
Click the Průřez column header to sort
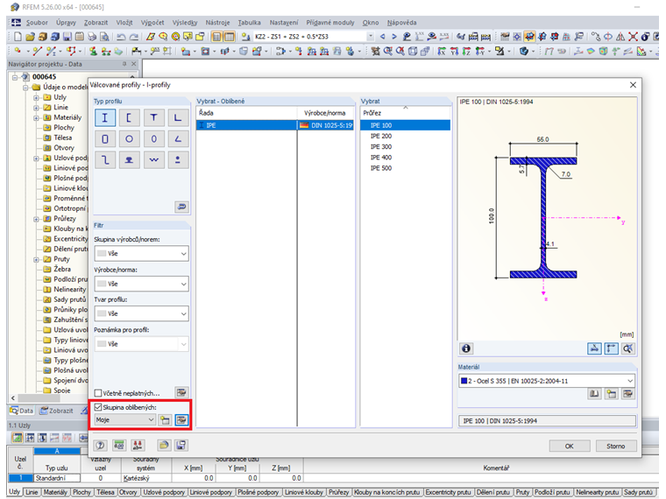coord(405,113)
